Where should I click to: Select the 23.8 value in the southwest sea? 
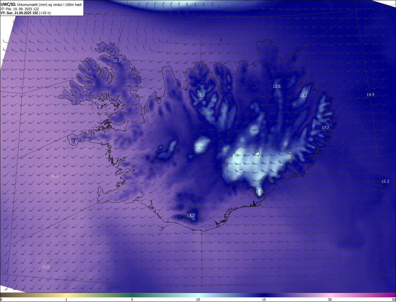[45, 267]
